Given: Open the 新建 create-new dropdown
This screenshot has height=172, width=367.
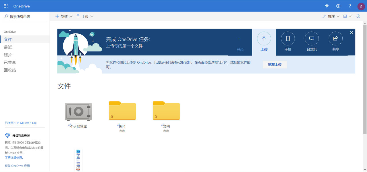Looking at the screenshot, I should coord(64,16).
